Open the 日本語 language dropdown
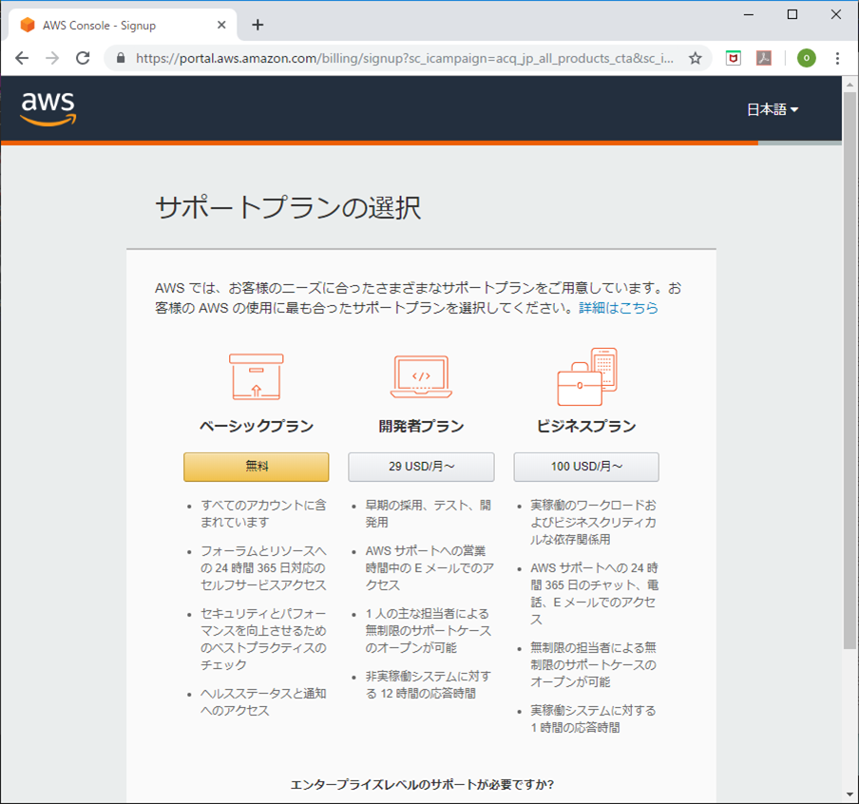 click(x=773, y=109)
